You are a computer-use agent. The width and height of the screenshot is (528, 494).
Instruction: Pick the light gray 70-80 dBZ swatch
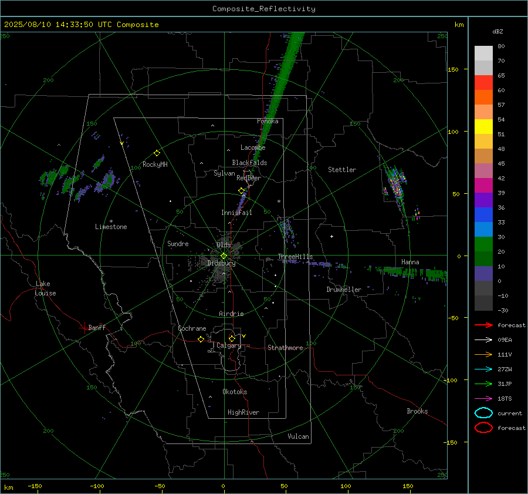pyautogui.click(x=483, y=53)
